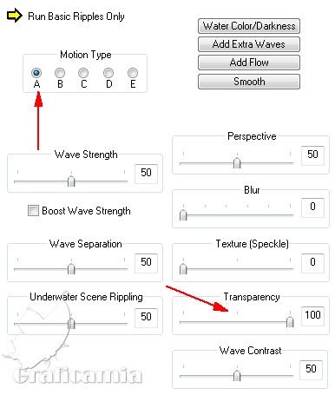Click the Underwater Scene Rippling value box
Viewport: 335px width, 395px height.
(x=146, y=317)
